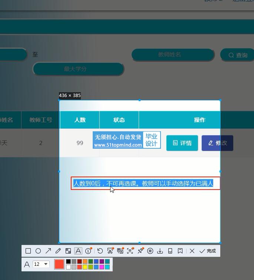Image resolution: width=254 pixels, height=280 pixels.
Task: Click the 修改 edit button
Action: [x=217, y=143]
